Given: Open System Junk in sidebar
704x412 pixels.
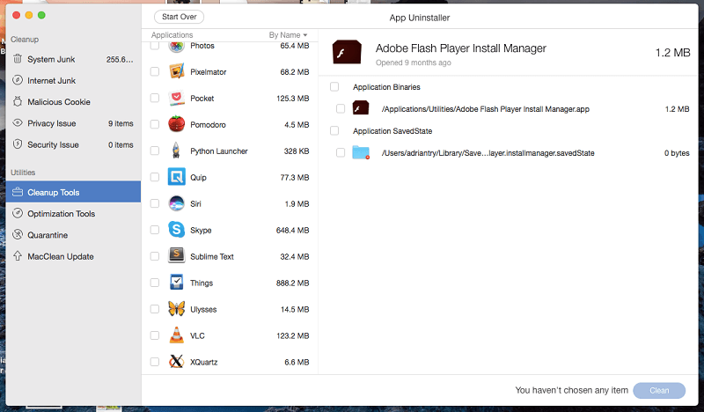Looking at the screenshot, I should pyautogui.click(x=74, y=59).
